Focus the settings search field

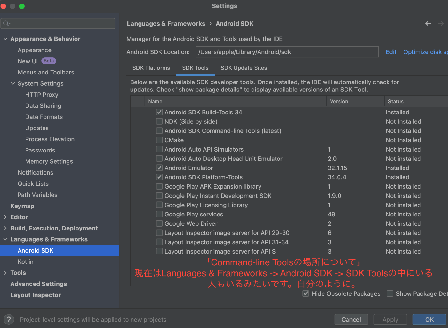pyautogui.click(x=58, y=23)
